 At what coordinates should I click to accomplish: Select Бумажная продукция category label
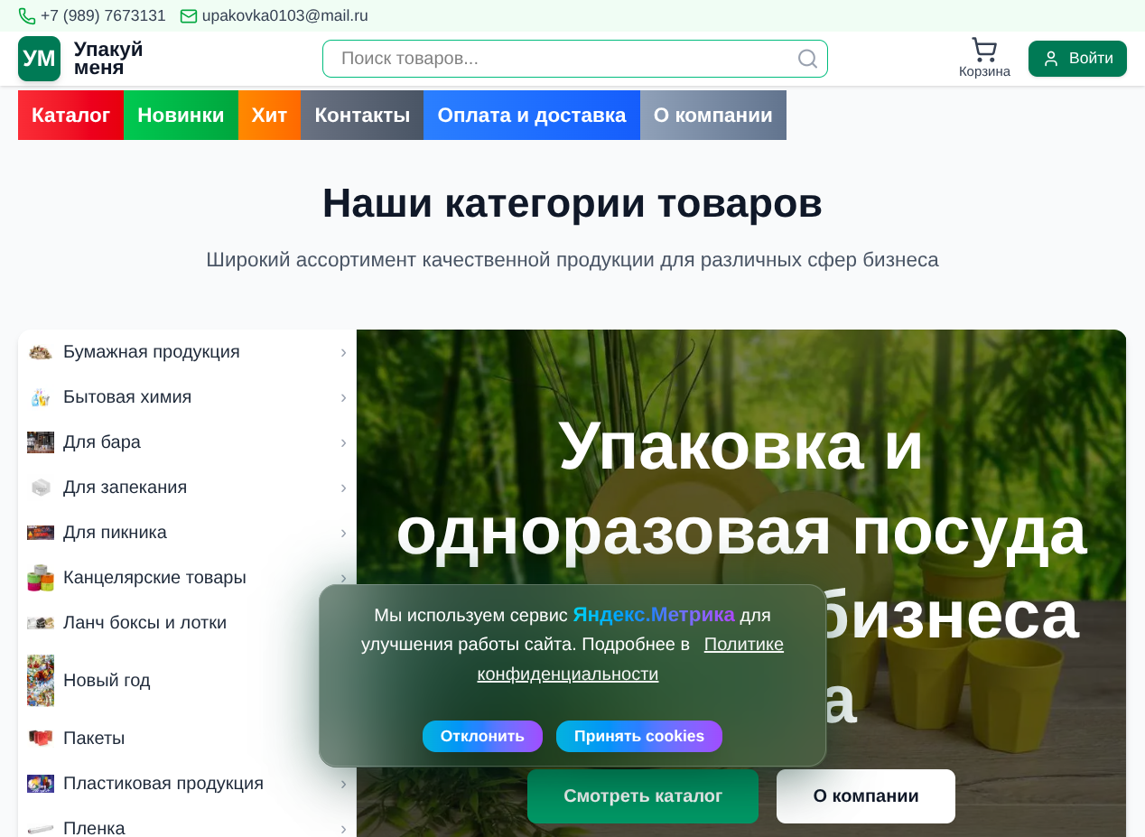(x=152, y=352)
